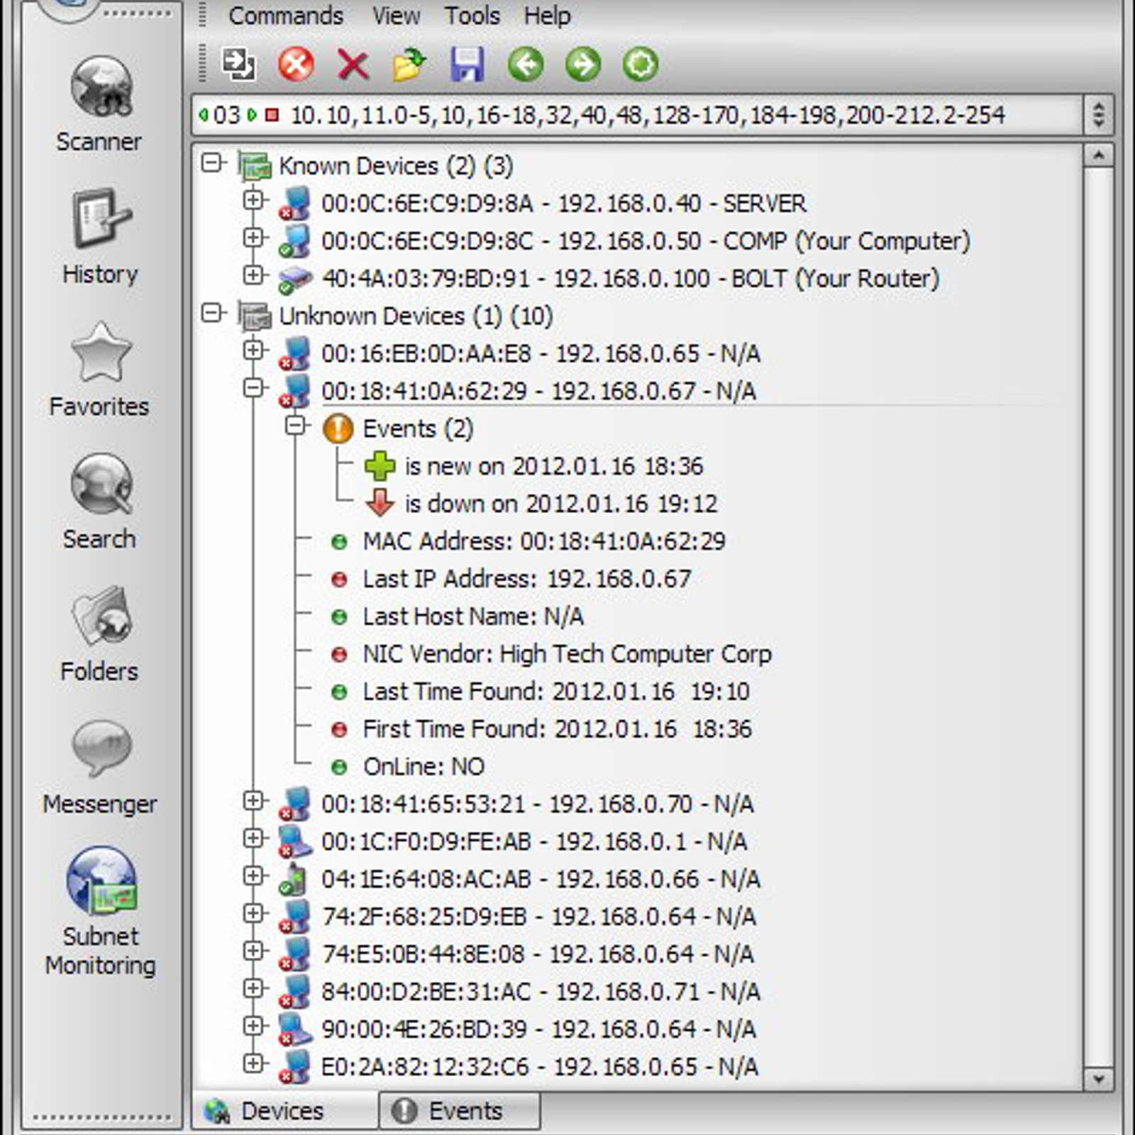Expand the 00:16:EB:0D:AA:E8 device node
Viewport: 1135px width, 1135px height.
(x=253, y=350)
